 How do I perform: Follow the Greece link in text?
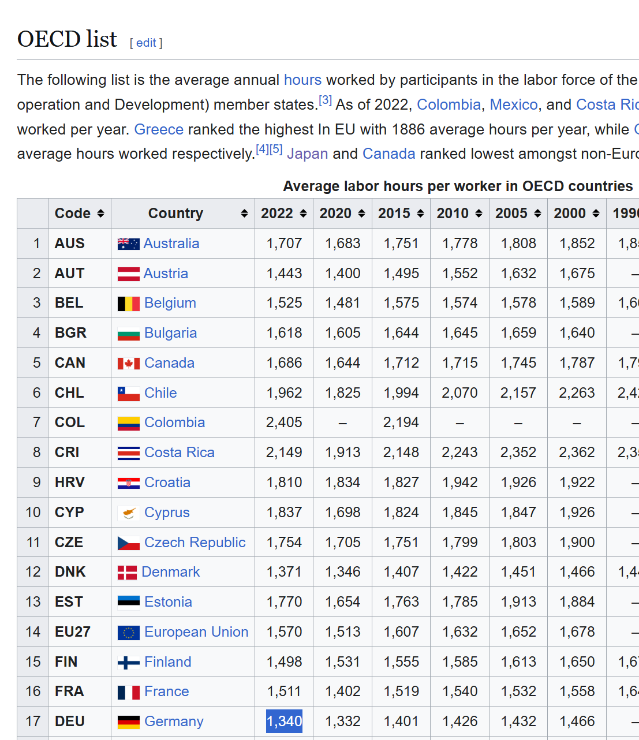159,129
